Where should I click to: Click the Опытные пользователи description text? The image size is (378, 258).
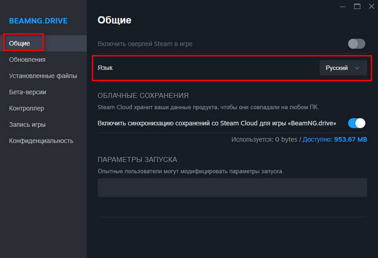pos(191,171)
